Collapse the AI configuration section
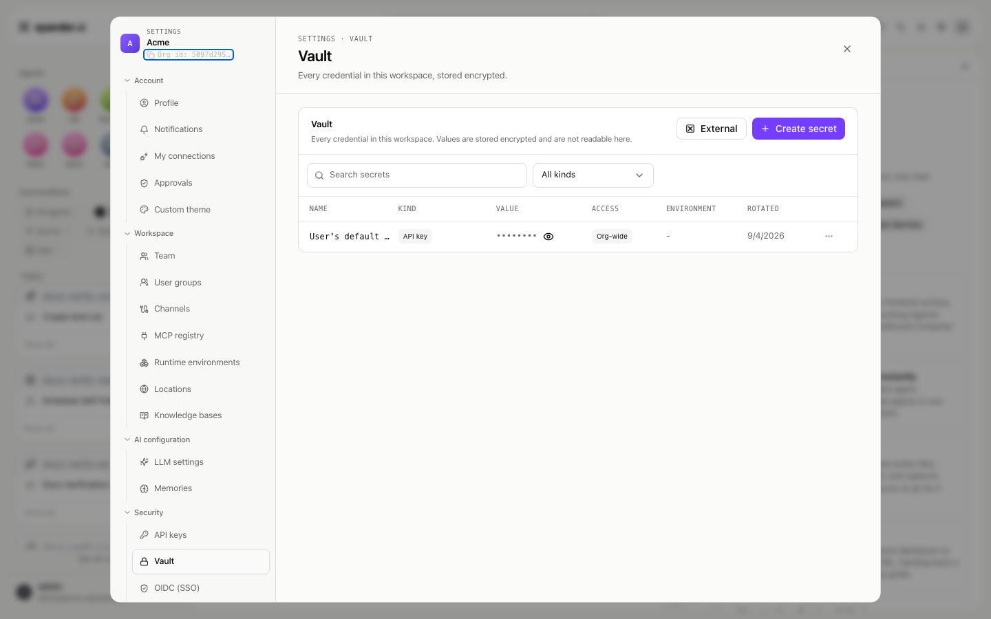 coord(127,439)
